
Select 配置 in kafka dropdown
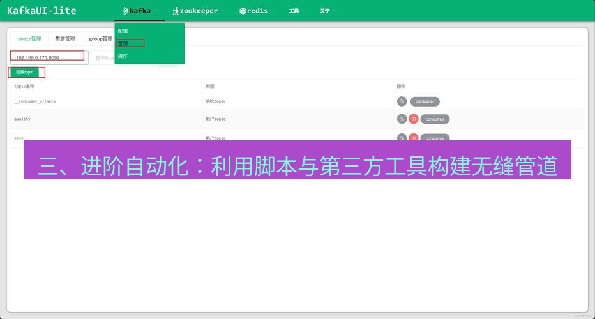123,31
